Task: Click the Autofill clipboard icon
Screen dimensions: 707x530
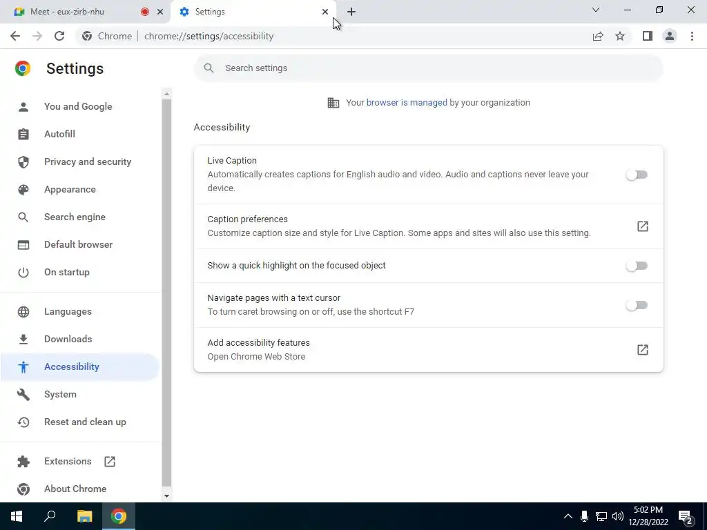Action: [23, 135]
